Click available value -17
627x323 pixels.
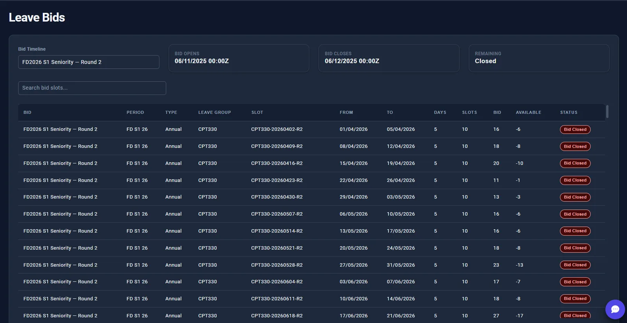(519, 316)
